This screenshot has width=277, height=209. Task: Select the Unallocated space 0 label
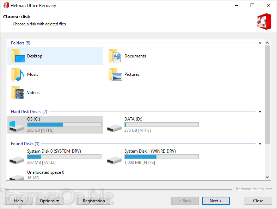[46, 172]
